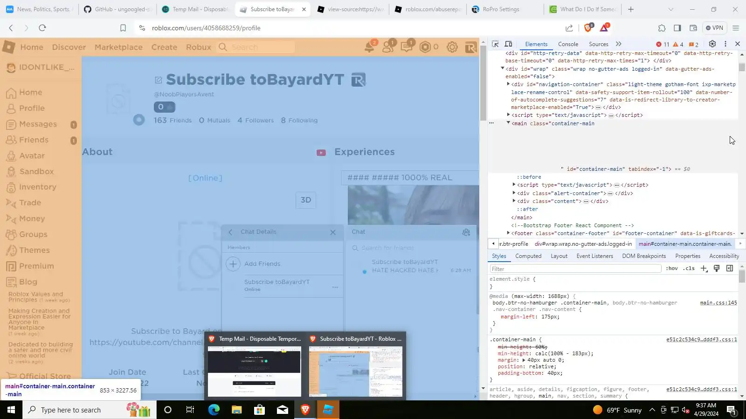Close the Chat Details panel

[333, 232]
